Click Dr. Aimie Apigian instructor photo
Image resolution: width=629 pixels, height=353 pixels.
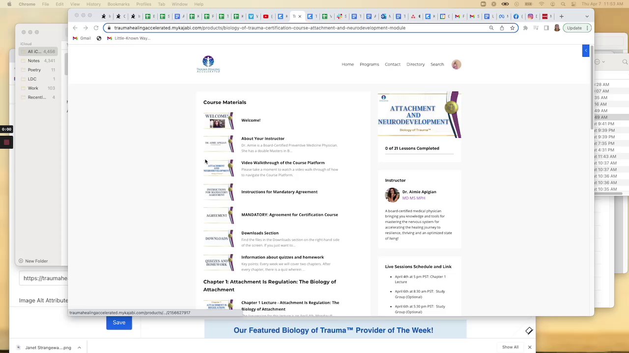(392, 195)
